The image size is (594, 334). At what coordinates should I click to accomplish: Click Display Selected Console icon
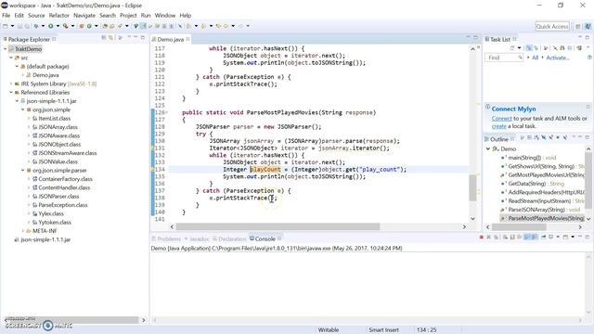pyautogui.click(x=550, y=237)
